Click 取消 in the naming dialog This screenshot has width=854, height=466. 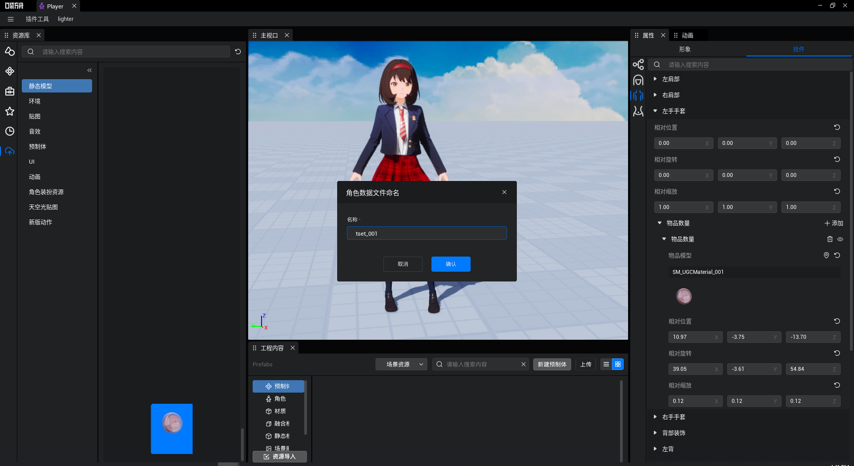click(x=403, y=264)
